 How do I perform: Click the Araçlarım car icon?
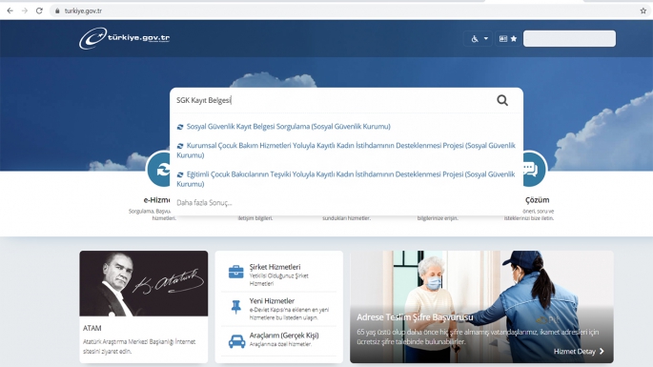[x=236, y=341]
